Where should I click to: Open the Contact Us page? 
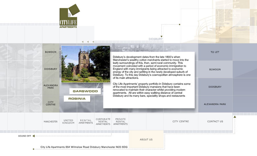[215, 121]
